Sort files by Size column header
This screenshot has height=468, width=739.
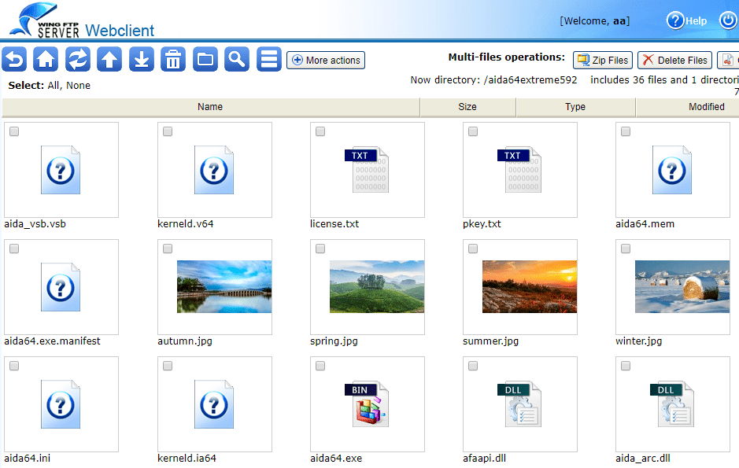pos(467,107)
